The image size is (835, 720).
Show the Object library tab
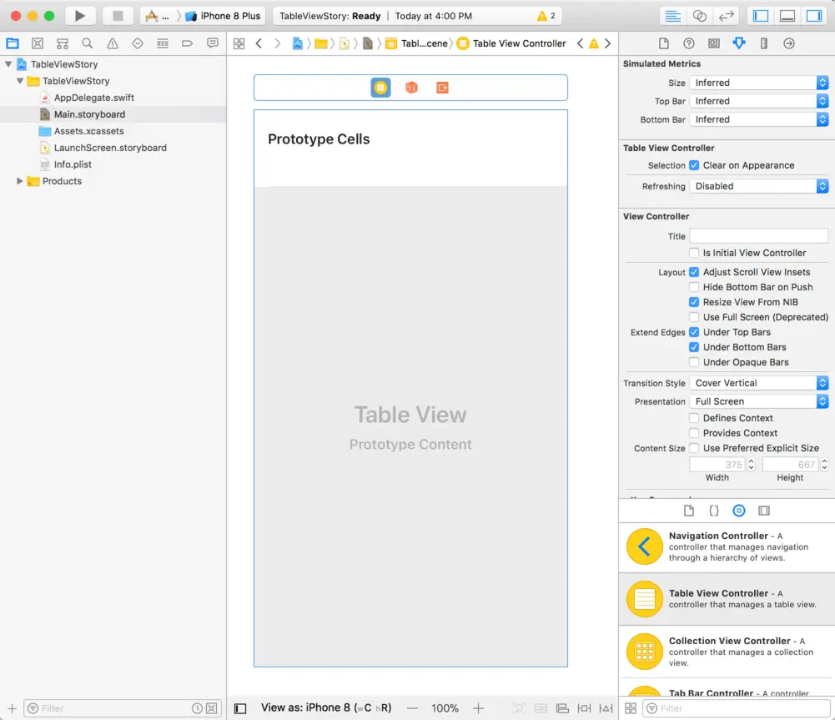[738, 511]
